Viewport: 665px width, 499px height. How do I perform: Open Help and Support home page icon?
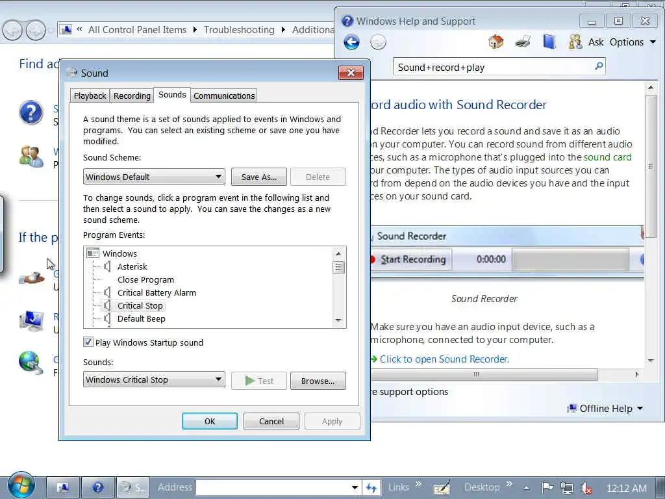coord(496,42)
